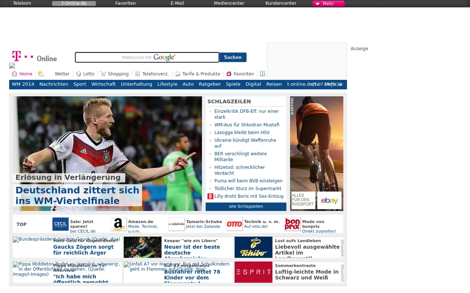Screen dimensions: 470x293
Task: Open headline Lasogga bleibt beim HSV
Action: click(x=242, y=133)
